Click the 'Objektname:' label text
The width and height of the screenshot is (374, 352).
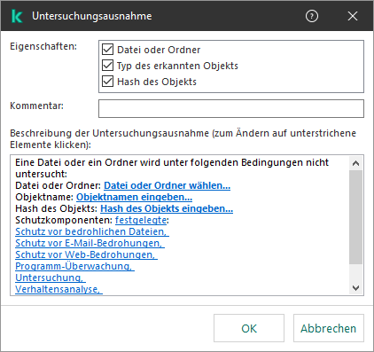[44, 197]
